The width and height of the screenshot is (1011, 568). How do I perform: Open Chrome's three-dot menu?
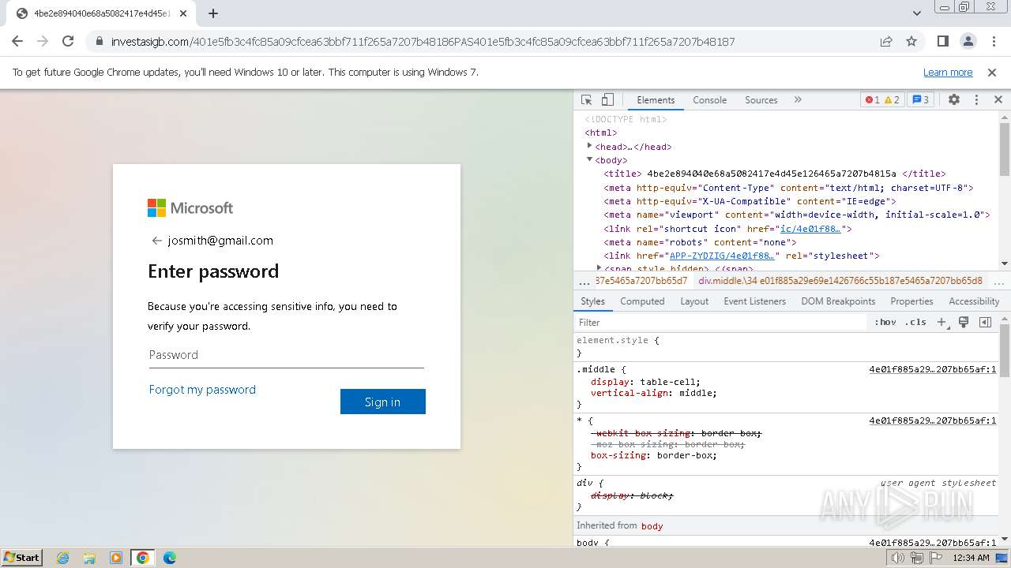992,42
